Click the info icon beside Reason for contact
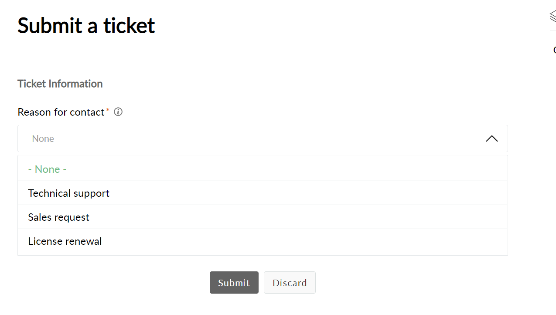556x315 pixels. (118, 112)
